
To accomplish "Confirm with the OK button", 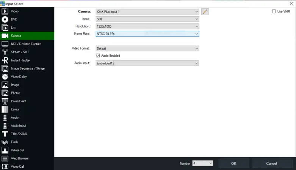I will pyautogui.click(x=234, y=164).
